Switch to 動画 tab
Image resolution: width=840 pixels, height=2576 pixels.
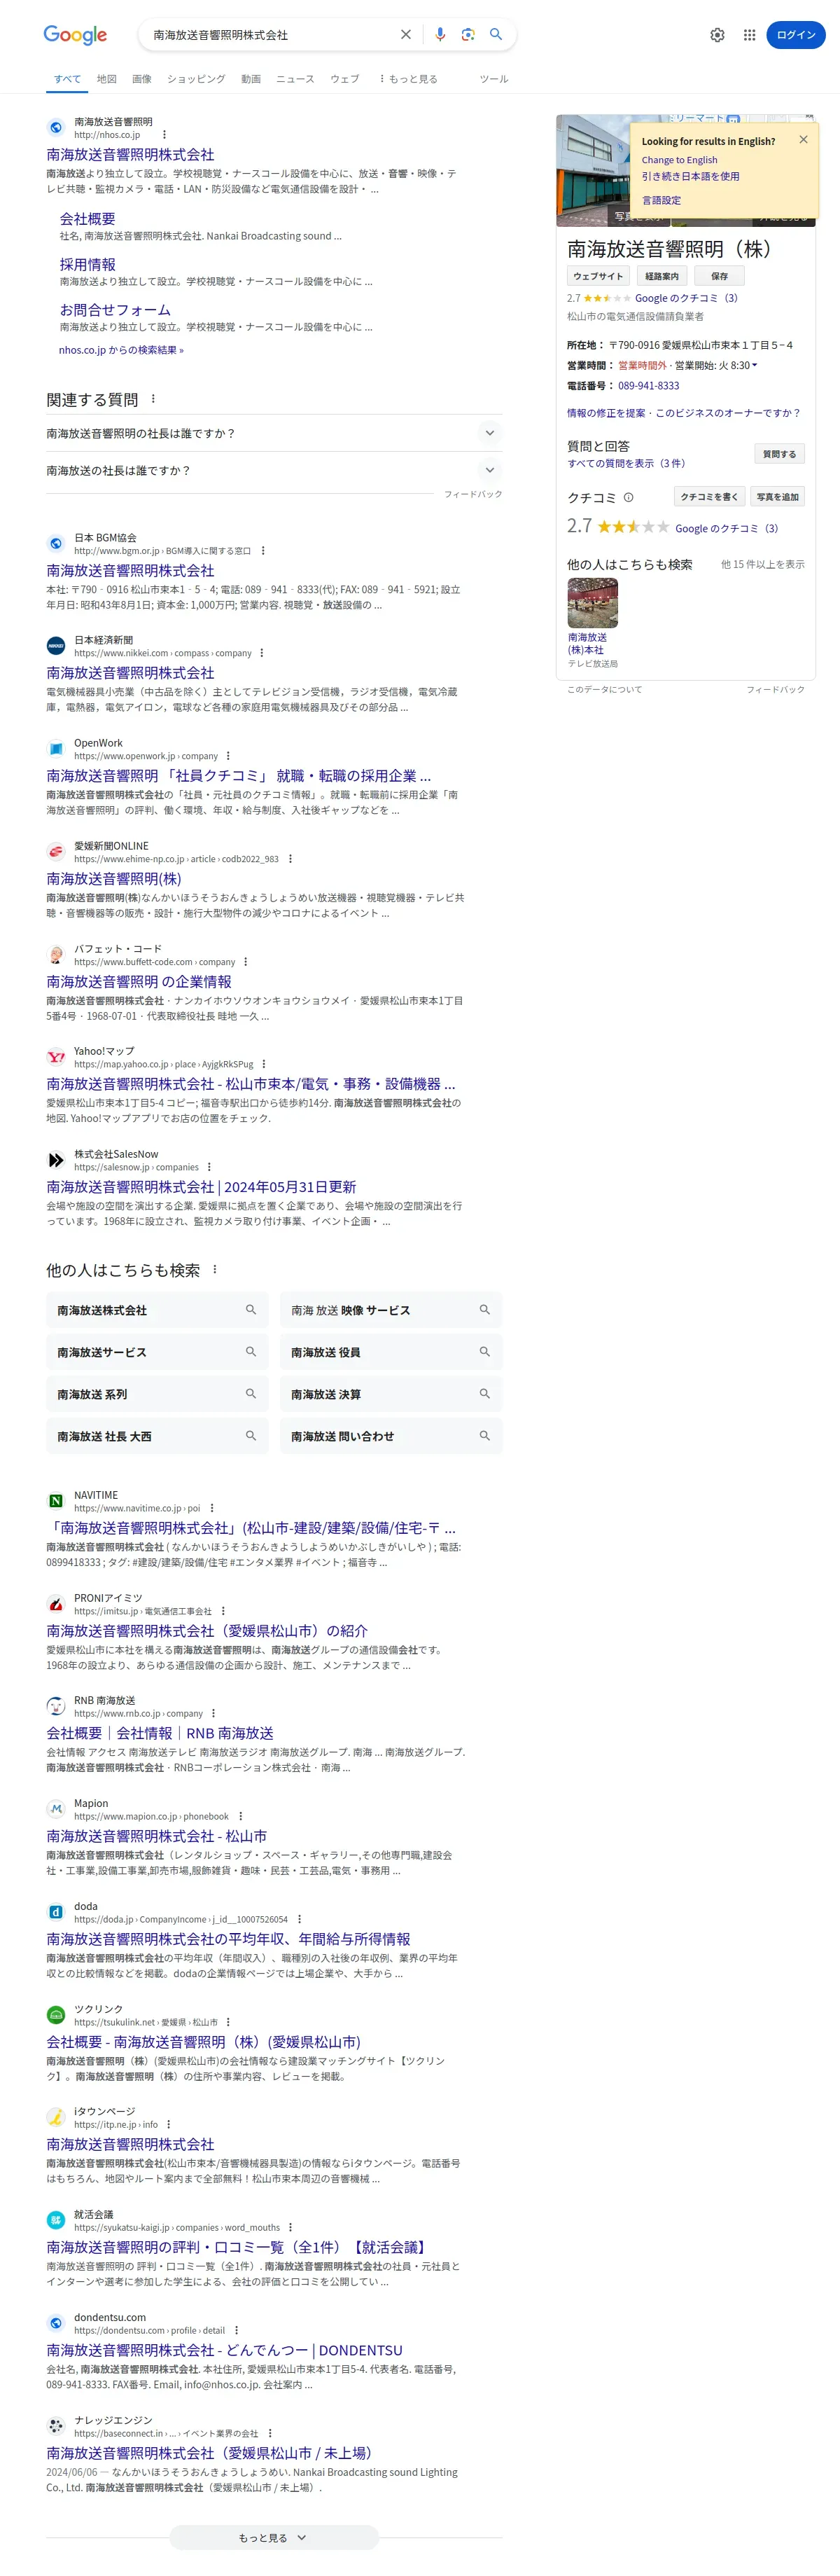click(x=251, y=79)
